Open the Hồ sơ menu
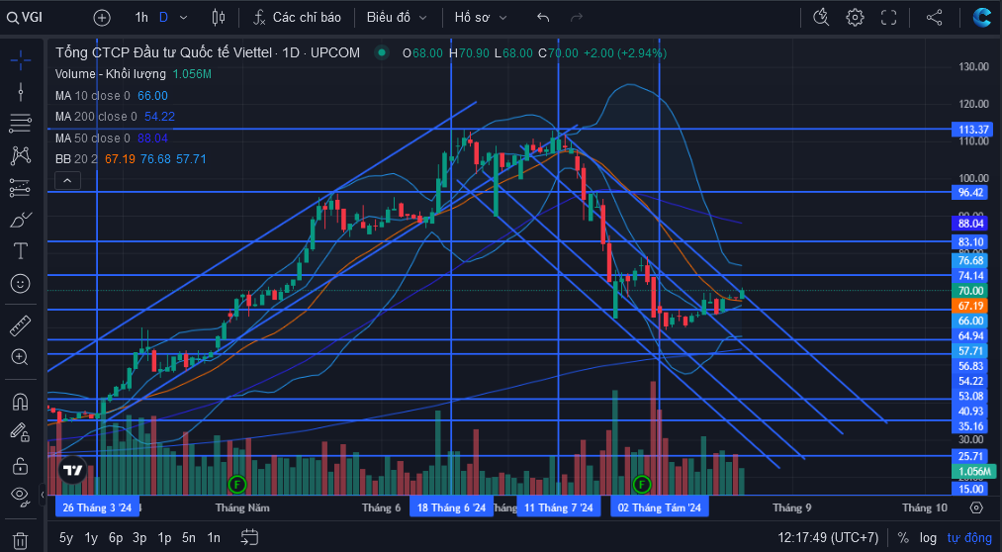 coord(481,17)
